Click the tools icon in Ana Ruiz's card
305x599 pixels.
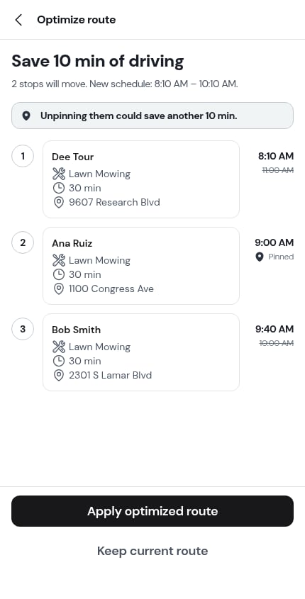click(x=58, y=261)
